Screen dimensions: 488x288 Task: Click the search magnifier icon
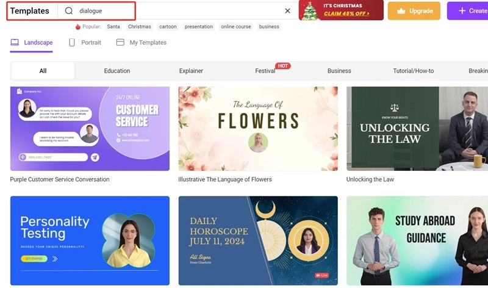(x=69, y=11)
